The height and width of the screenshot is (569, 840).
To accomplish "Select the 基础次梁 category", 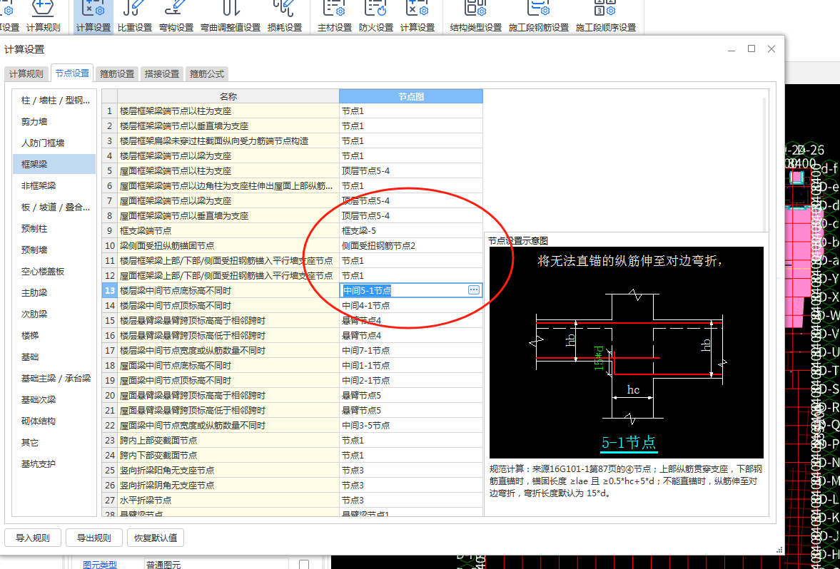I will (x=55, y=400).
